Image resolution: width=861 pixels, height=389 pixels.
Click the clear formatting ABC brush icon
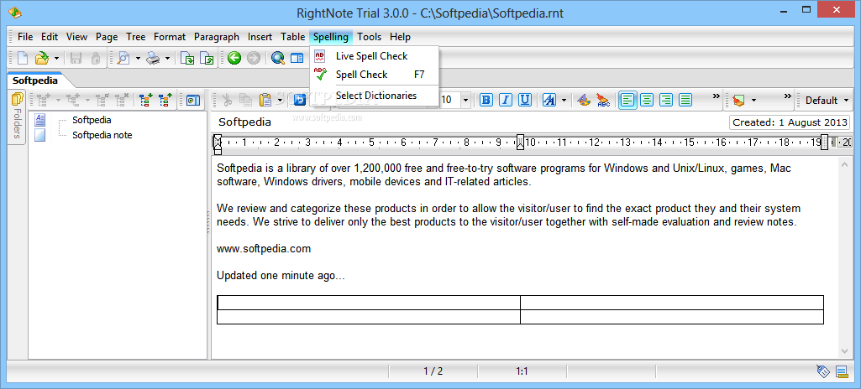(603, 100)
